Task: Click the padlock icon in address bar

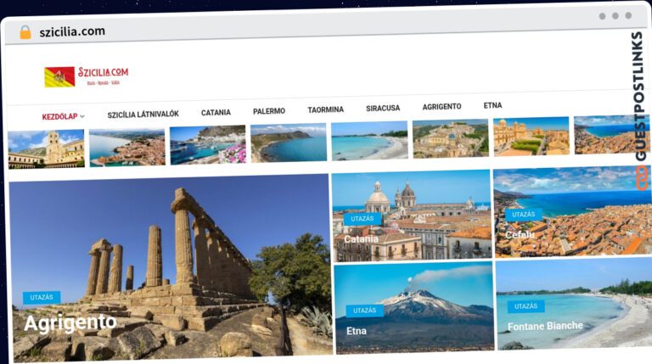Action: (x=25, y=32)
